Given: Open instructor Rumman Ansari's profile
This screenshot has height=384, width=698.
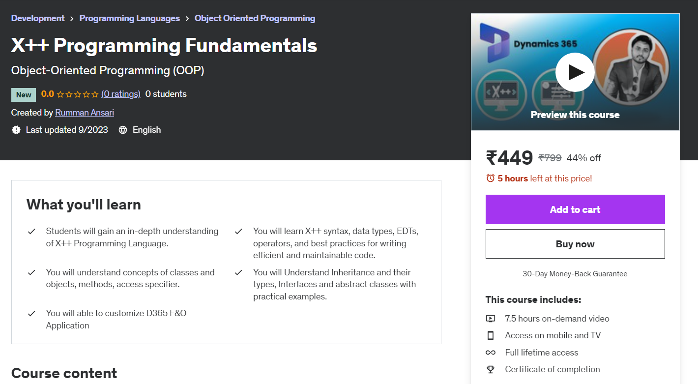Looking at the screenshot, I should tap(85, 113).
